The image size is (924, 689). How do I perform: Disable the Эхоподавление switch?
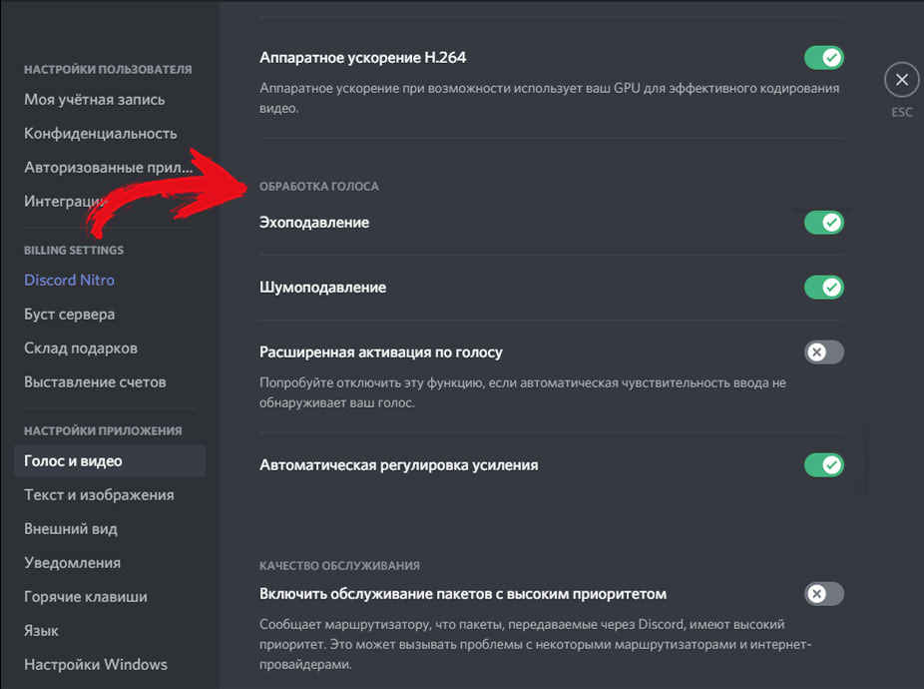(824, 223)
